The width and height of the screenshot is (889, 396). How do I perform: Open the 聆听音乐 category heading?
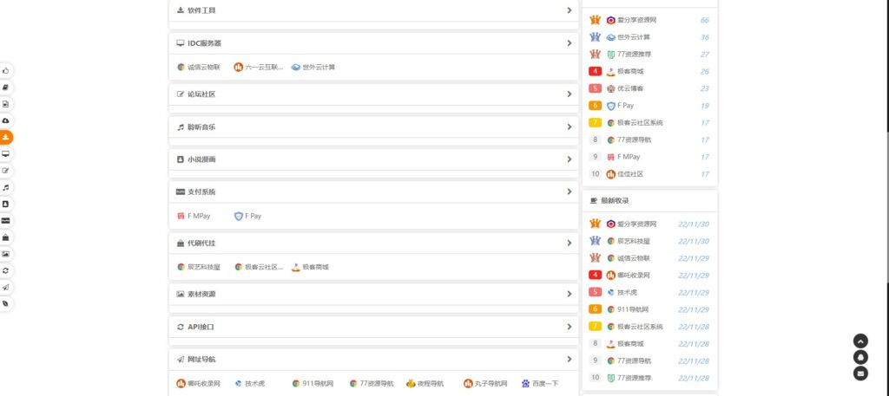tap(201, 127)
